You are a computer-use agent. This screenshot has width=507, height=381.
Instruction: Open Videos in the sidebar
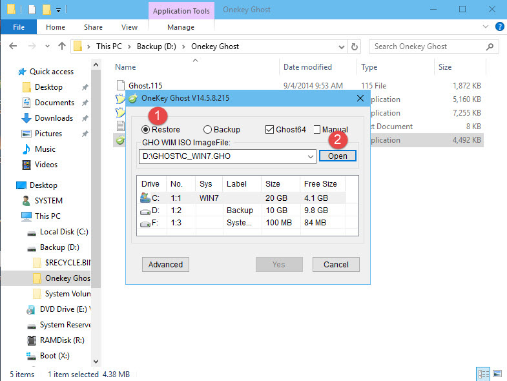click(46, 165)
